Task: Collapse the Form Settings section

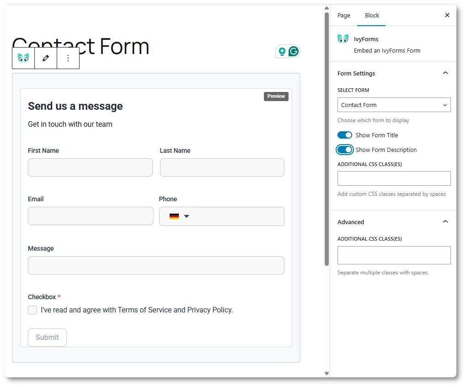Action: pos(445,72)
